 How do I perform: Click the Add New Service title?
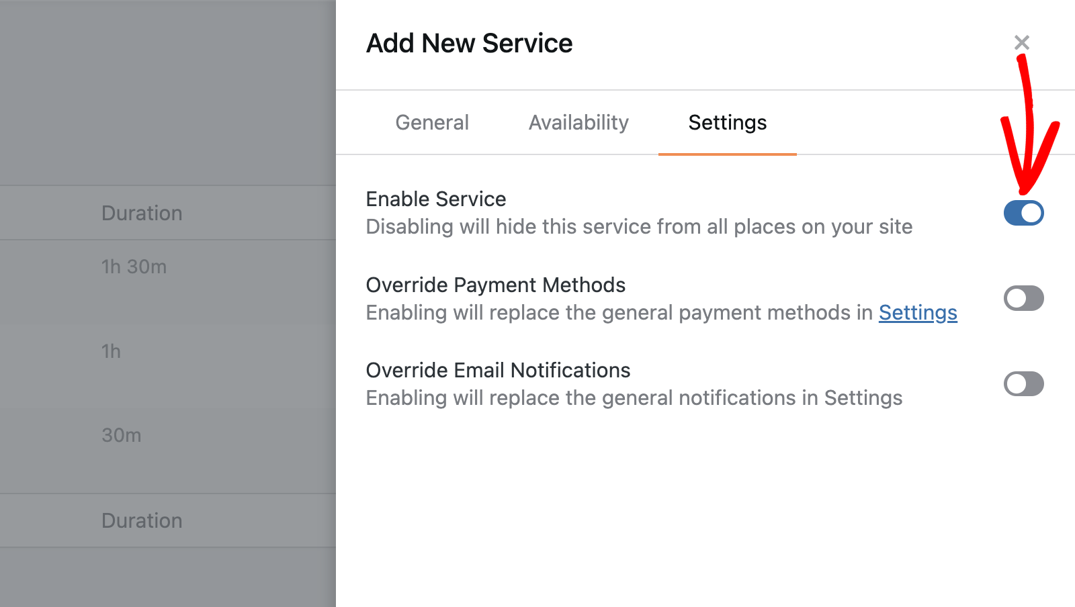pos(469,42)
